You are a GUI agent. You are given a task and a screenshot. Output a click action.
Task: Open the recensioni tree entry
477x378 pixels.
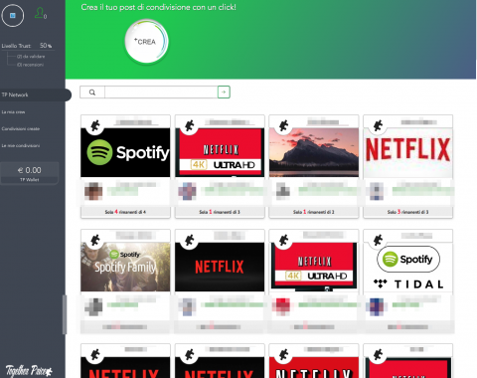pos(30,65)
